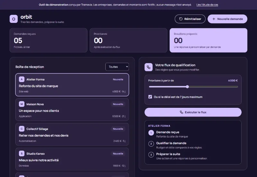Screen dimensions: 257x177
Task: Click the Nouvelle badge on Maison Nova
Action: (x=118, y=104)
